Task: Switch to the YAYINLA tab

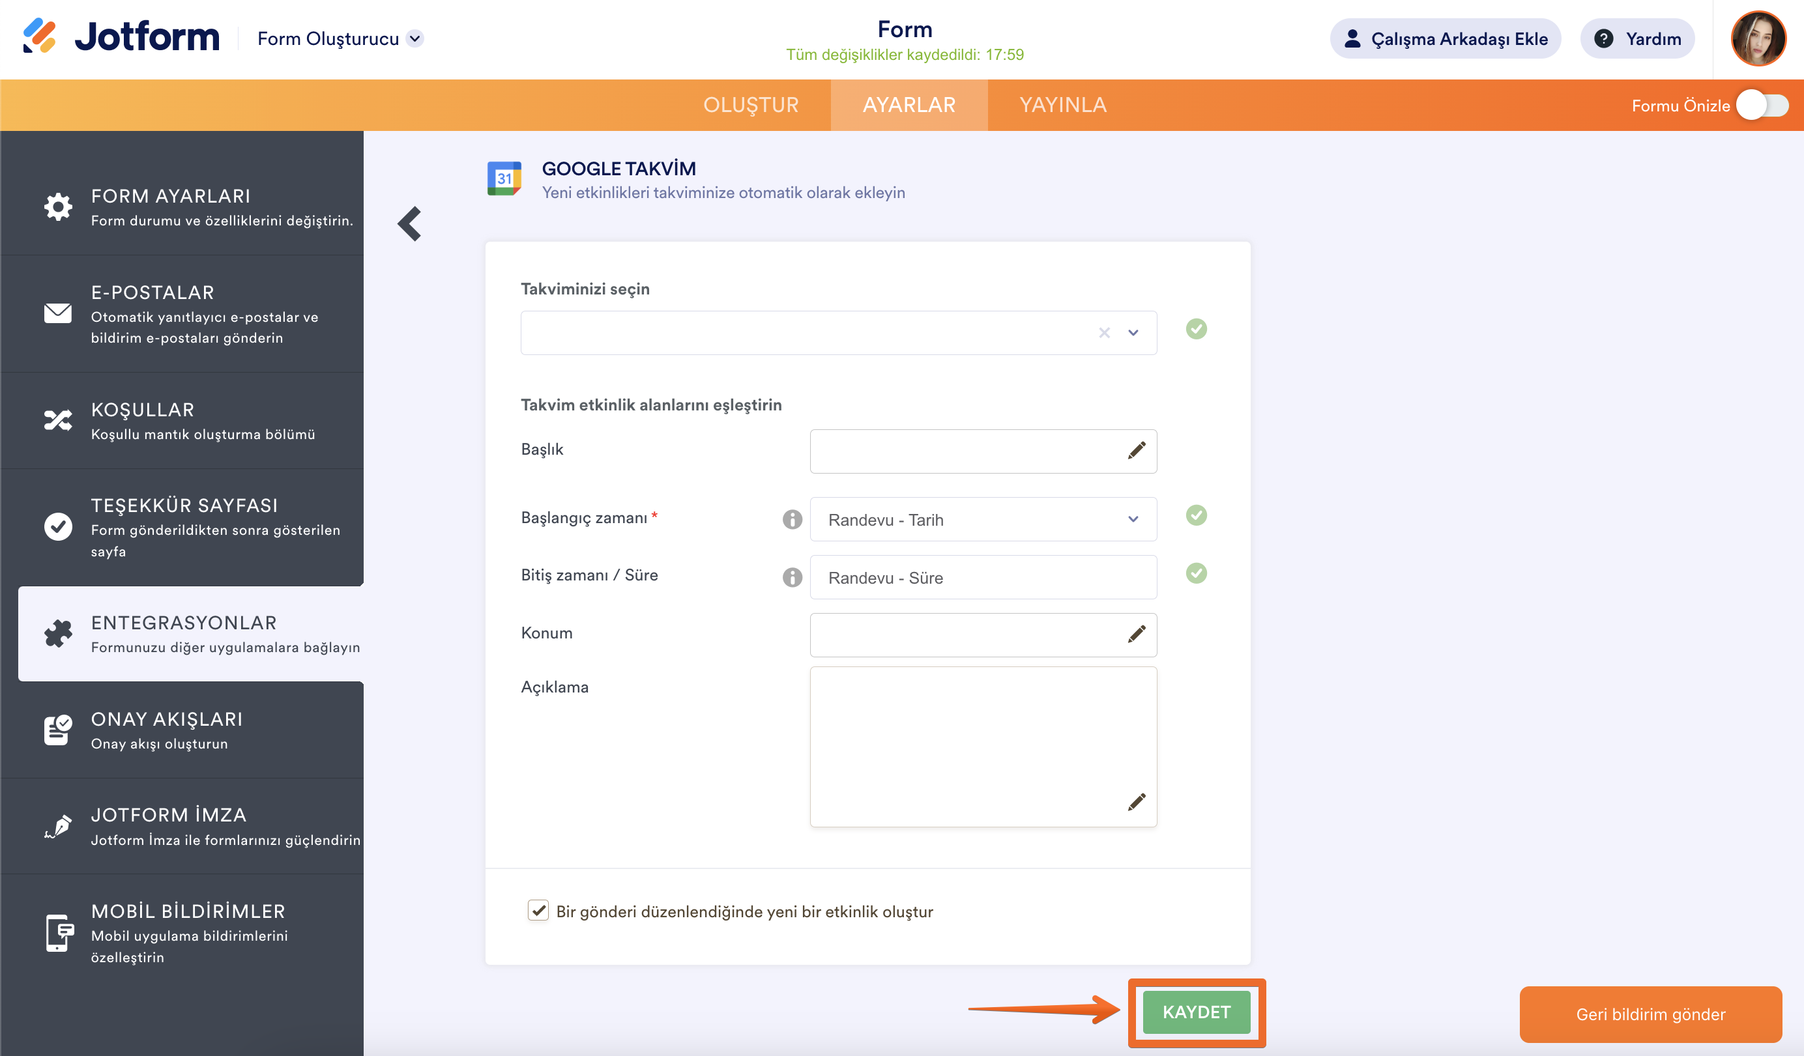Action: [x=1062, y=105]
